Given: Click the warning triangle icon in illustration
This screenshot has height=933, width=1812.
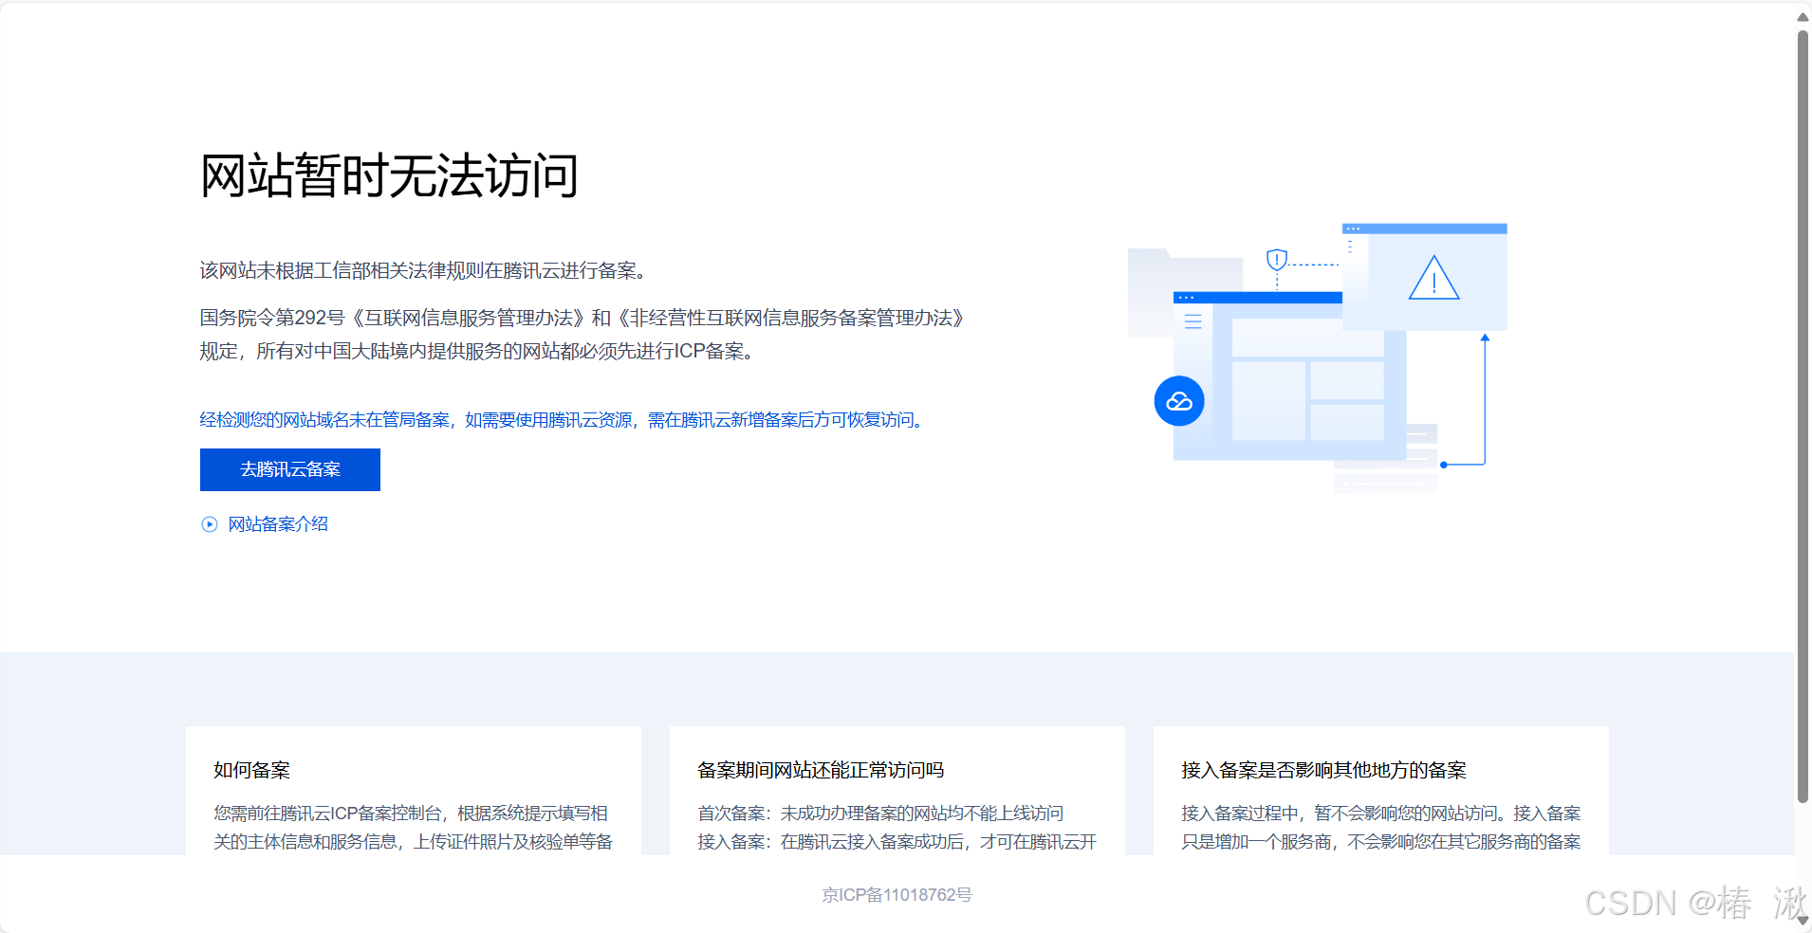Looking at the screenshot, I should point(1433,278).
